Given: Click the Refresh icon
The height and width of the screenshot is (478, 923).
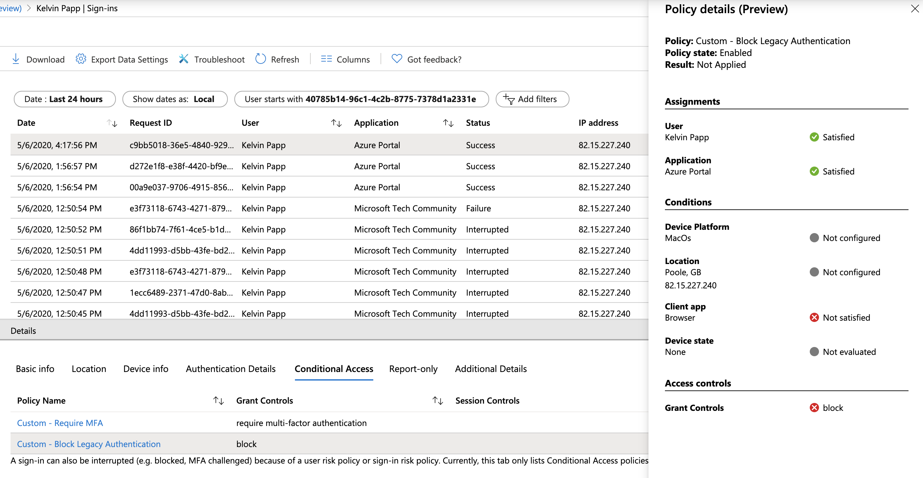Looking at the screenshot, I should (260, 59).
